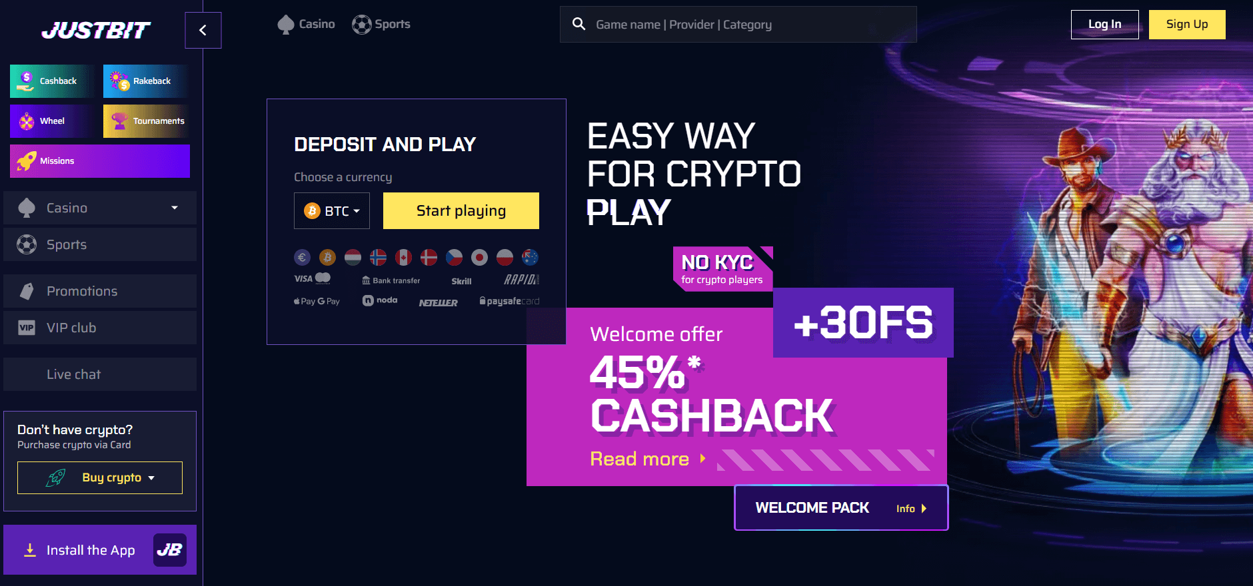The image size is (1253, 586).
Task: Click the search magnifier icon
Action: point(579,25)
